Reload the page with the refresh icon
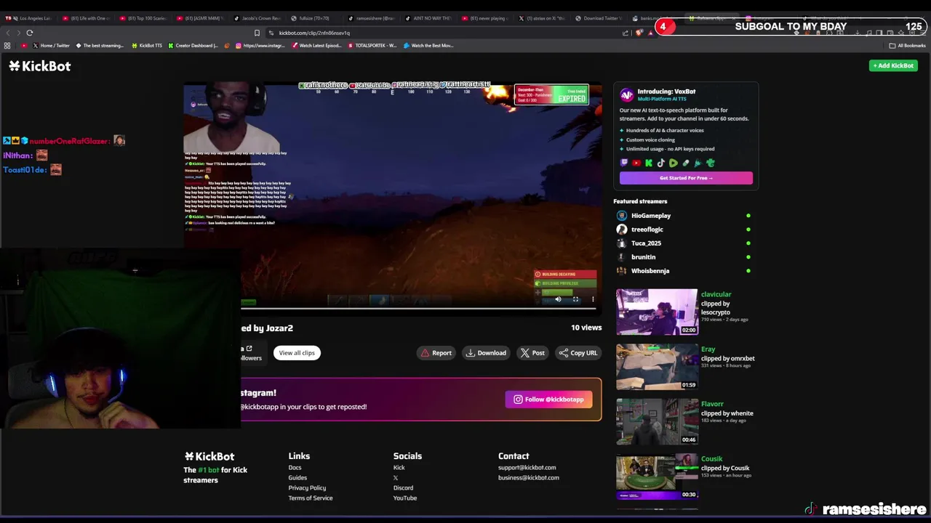Image resolution: width=931 pixels, height=523 pixels. click(30, 33)
